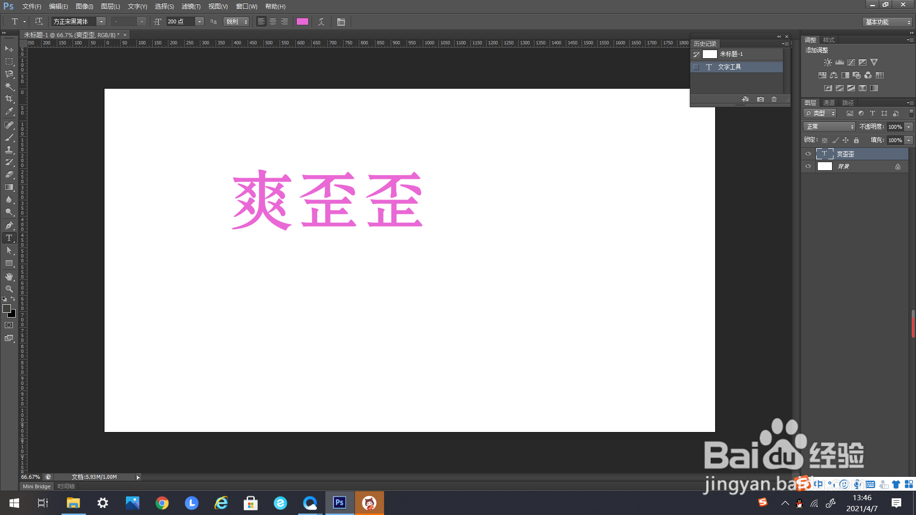Screen dimensions: 916x515
Task: Hide the 爽歪歪 text layer
Action: click(x=808, y=154)
